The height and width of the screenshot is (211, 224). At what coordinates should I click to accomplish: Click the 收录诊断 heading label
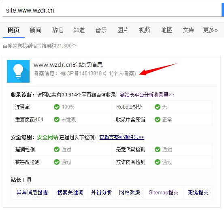[x=22, y=95]
